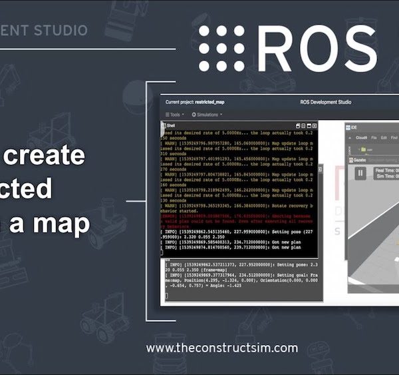
Task: Click the Gazebo window title icon
Action: (x=351, y=160)
